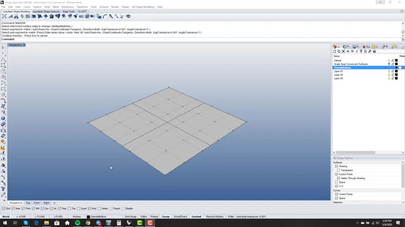Toggle Grid Snap in status bar
The image size is (405, 227).
[x=130, y=217]
